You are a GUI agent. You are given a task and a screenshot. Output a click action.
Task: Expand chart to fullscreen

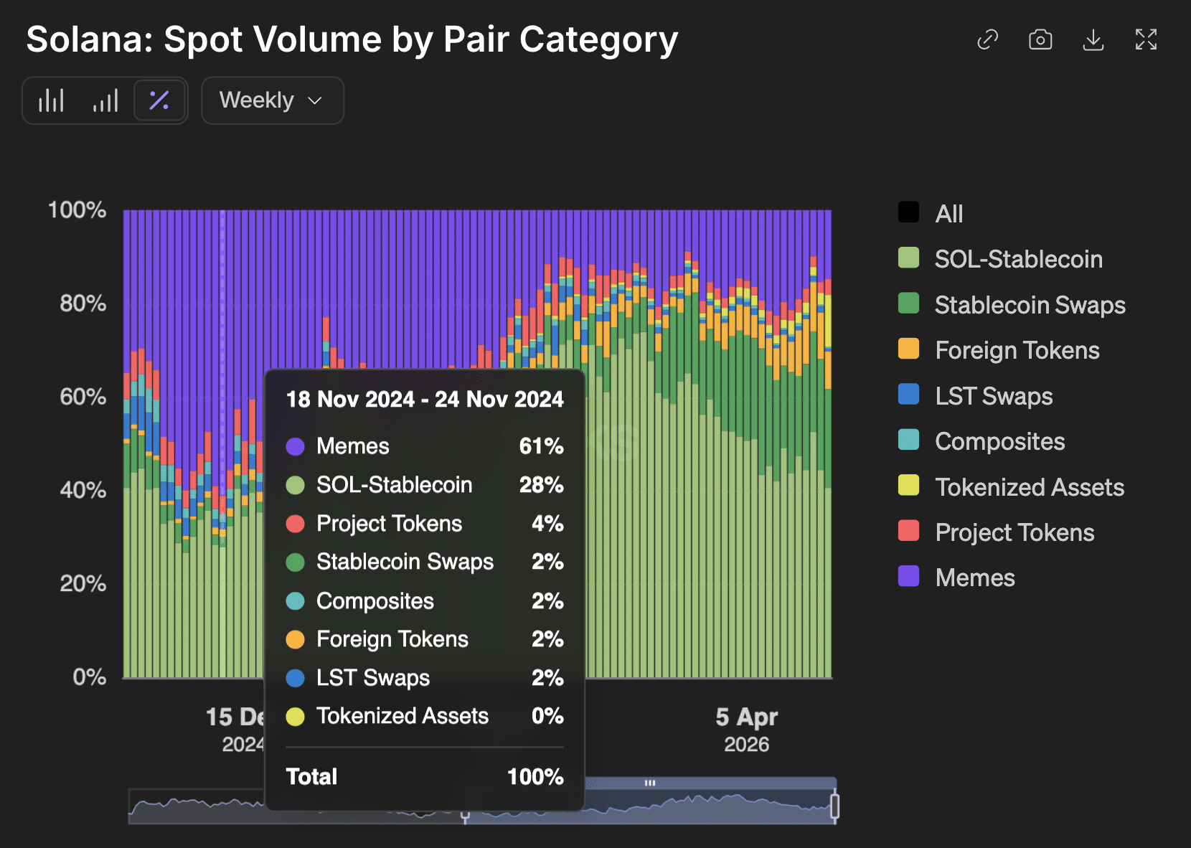click(x=1146, y=39)
